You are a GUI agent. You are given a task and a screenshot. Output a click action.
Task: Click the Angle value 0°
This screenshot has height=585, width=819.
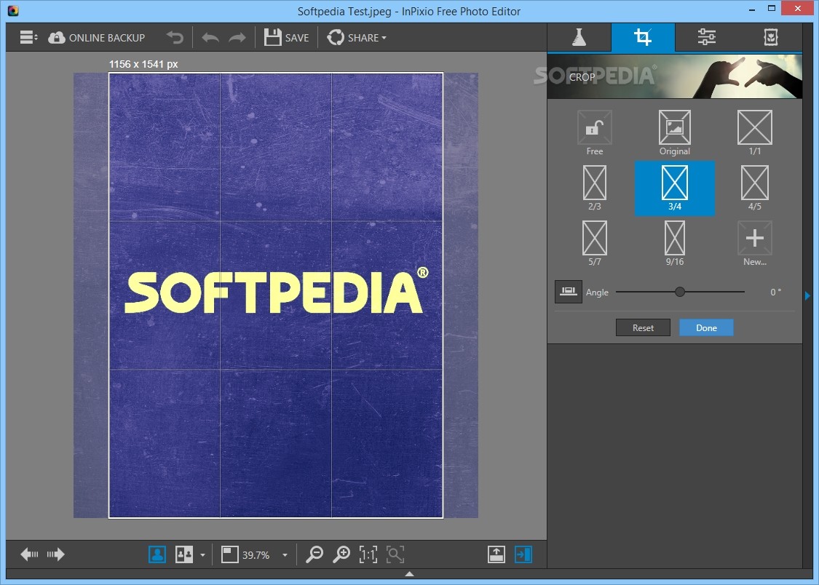pos(775,292)
